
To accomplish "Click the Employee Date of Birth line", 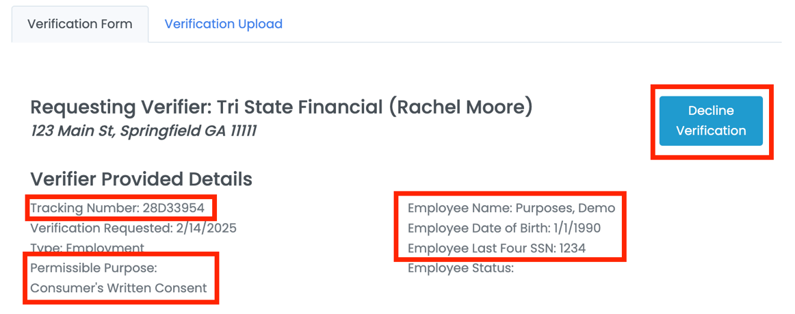I will click(x=504, y=228).
